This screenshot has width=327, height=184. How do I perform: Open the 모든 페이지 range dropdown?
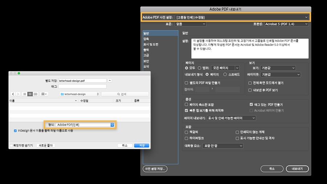point(225,68)
